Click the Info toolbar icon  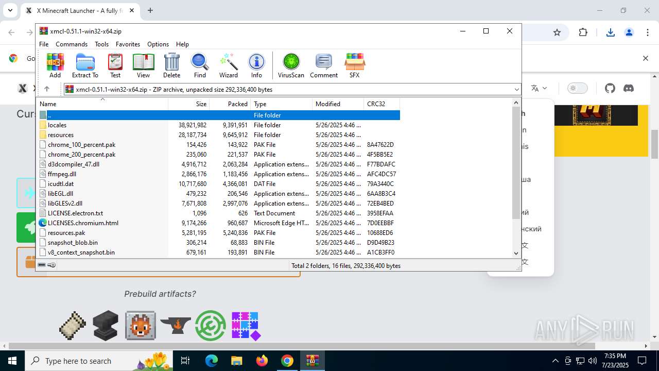(256, 65)
